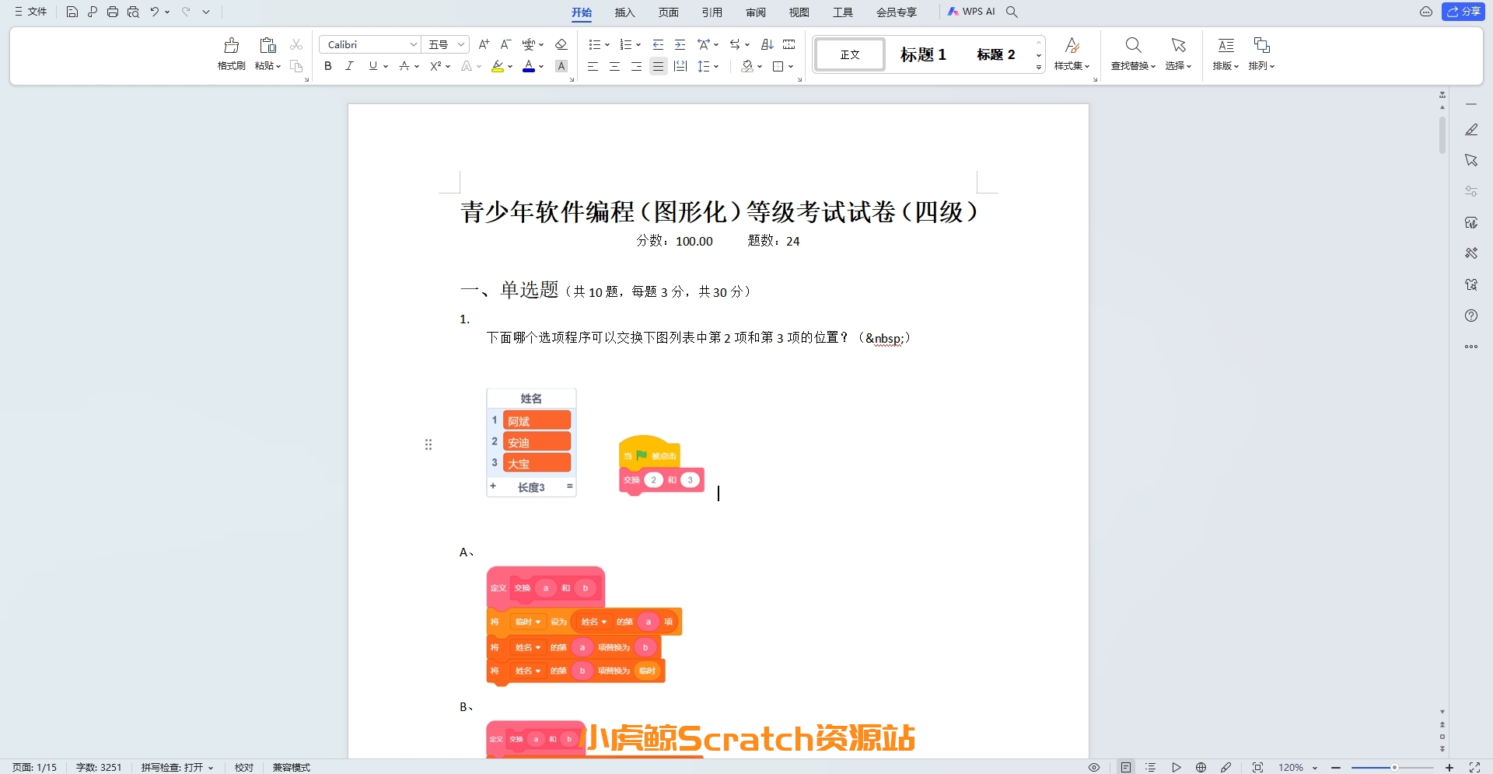Screen dimensions: 1493x774
Task: Click the Paste (粘贴) clipboard icon
Action: (267, 45)
